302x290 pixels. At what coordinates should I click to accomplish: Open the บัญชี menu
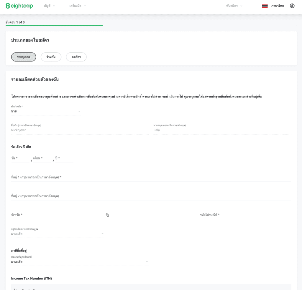[47, 6]
